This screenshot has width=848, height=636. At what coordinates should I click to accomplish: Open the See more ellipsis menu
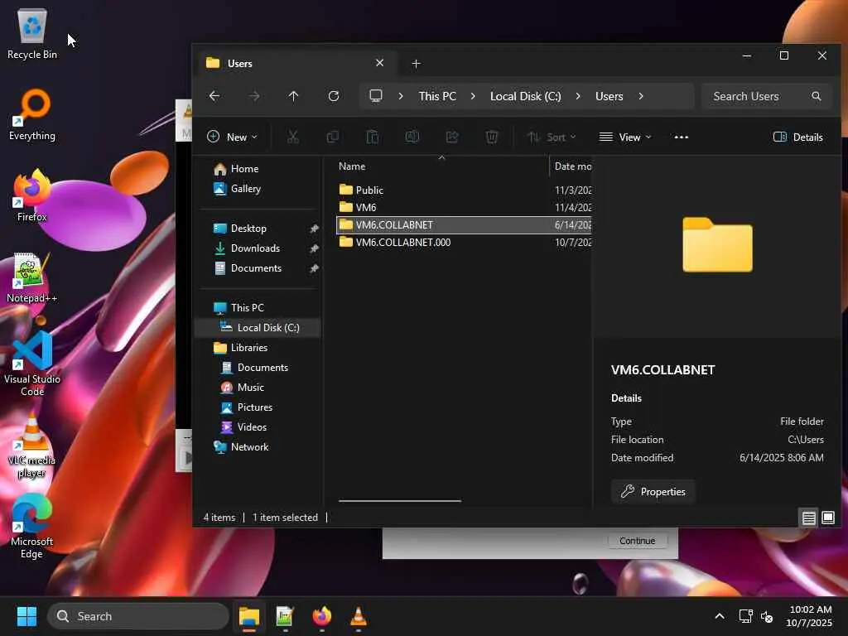click(x=682, y=137)
